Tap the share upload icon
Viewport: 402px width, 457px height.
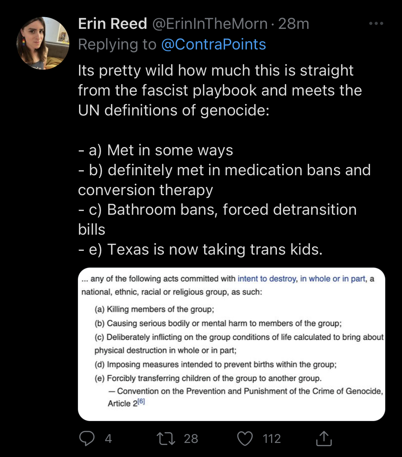[x=324, y=438]
